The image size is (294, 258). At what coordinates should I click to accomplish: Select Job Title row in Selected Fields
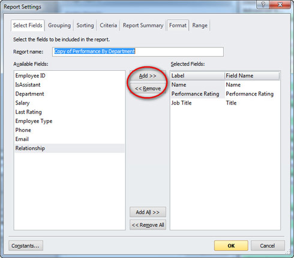(225, 103)
